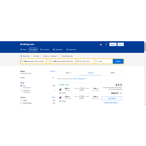Open the Car rentals tab
The width and height of the screenshot is (146, 146).
click(44, 50)
